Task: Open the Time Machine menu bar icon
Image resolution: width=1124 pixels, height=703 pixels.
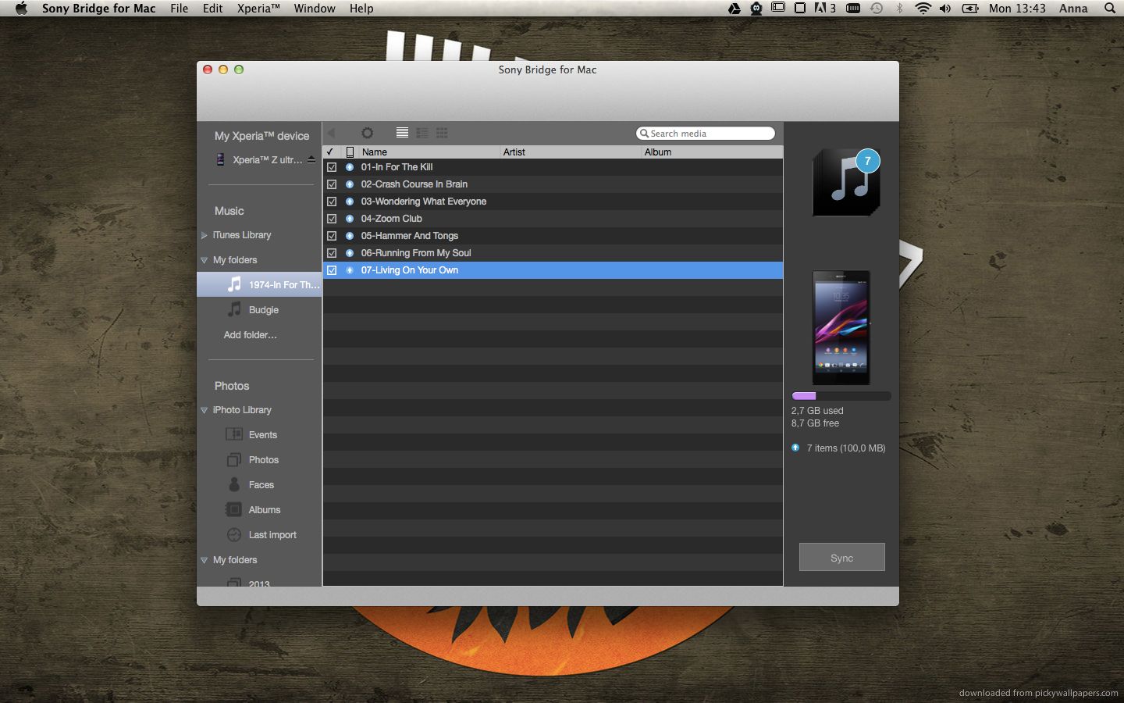Action: [x=877, y=9]
